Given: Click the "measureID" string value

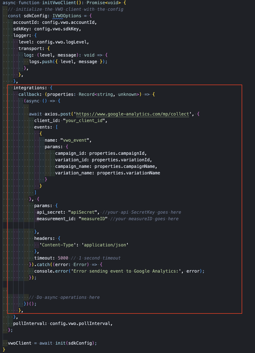Looking at the screenshot, I should pyautogui.click(x=93, y=219).
